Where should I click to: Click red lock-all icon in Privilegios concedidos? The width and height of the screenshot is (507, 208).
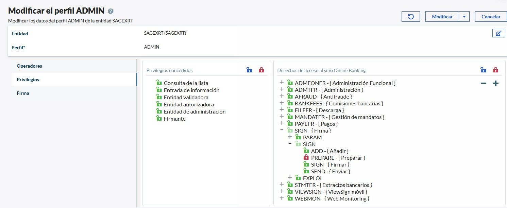[261, 70]
